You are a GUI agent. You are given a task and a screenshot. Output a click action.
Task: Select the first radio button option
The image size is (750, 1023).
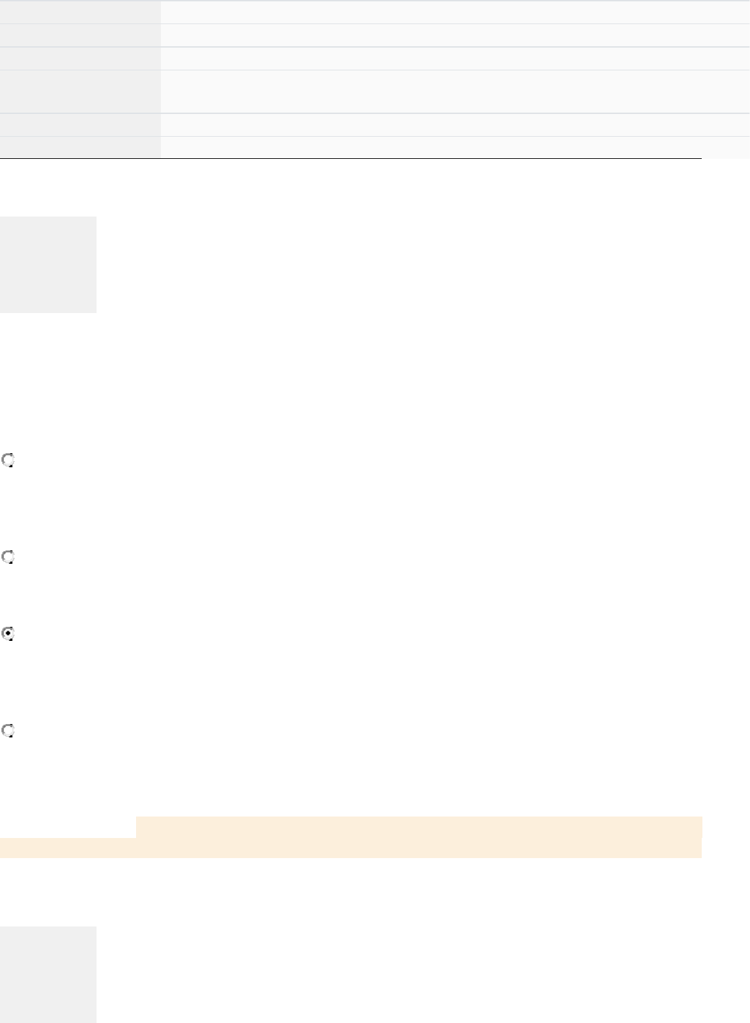[8, 461]
